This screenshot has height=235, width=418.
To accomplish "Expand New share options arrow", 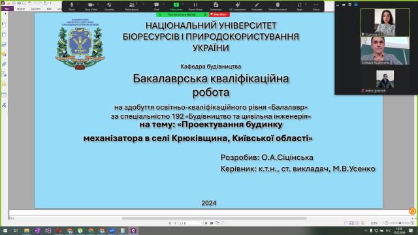I will pyautogui.click(x=183, y=5).
